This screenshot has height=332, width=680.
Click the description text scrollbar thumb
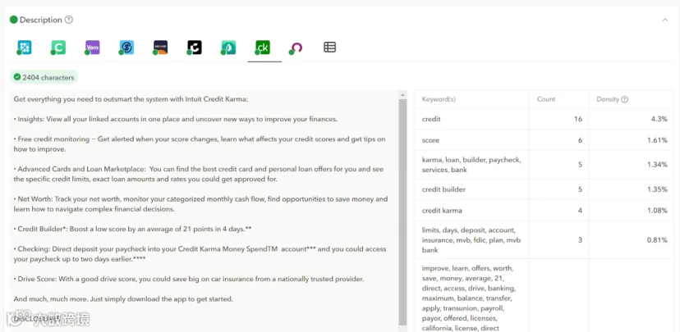(402, 212)
